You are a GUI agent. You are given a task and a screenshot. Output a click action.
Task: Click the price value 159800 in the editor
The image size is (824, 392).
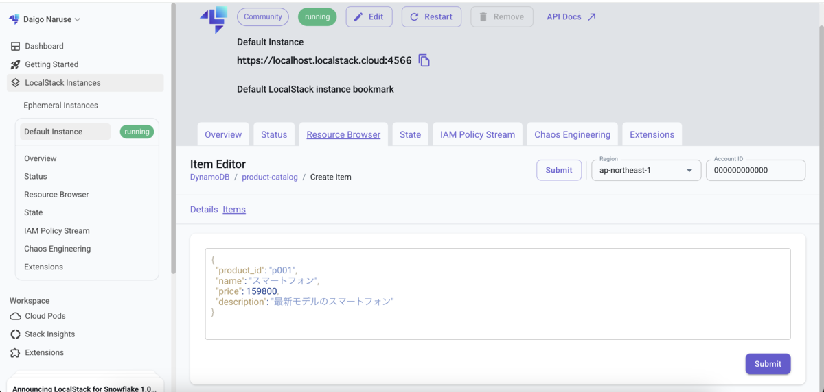pyautogui.click(x=262, y=291)
